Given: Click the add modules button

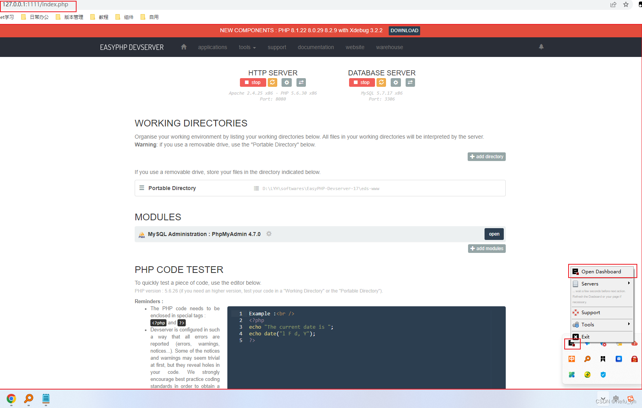Looking at the screenshot, I should (487, 249).
